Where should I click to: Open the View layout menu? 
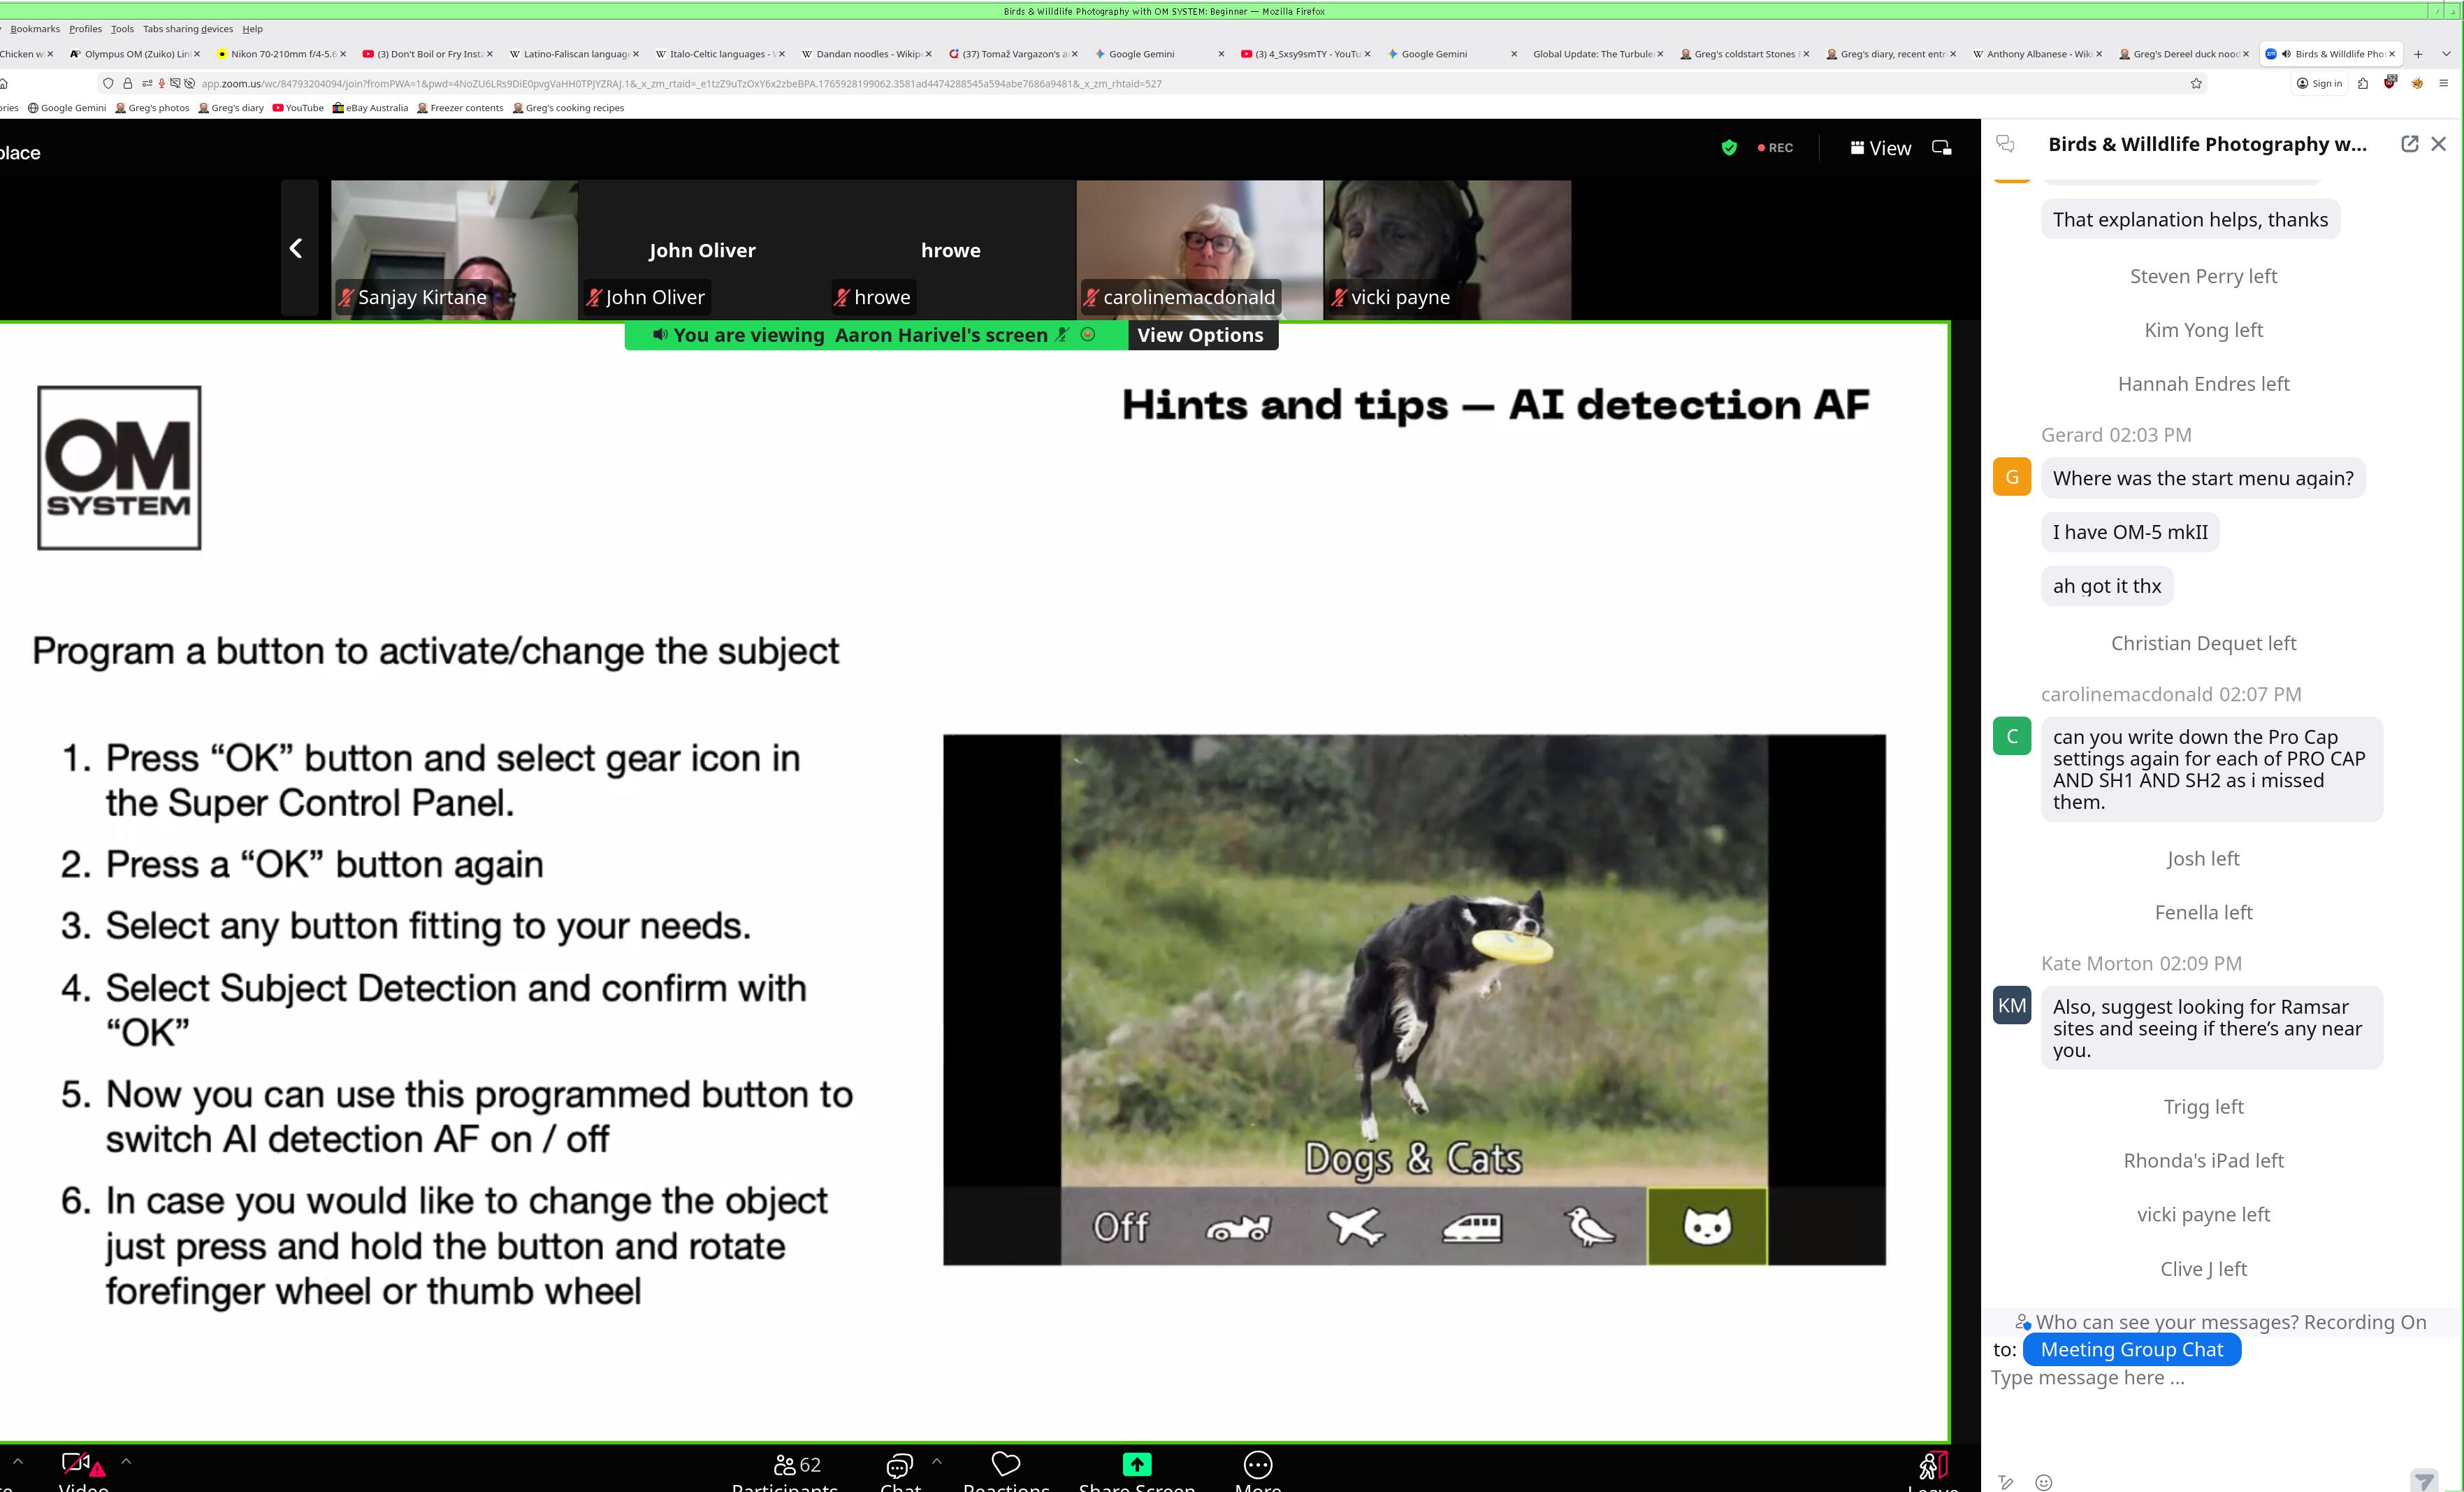tap(1880, 148)
